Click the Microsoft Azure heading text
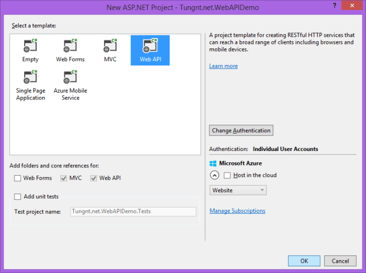The image size is (366, 273). [x=240, y=163]
